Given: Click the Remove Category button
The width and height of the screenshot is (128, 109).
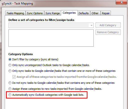Looking at the screenshot, I should point(108,32).
